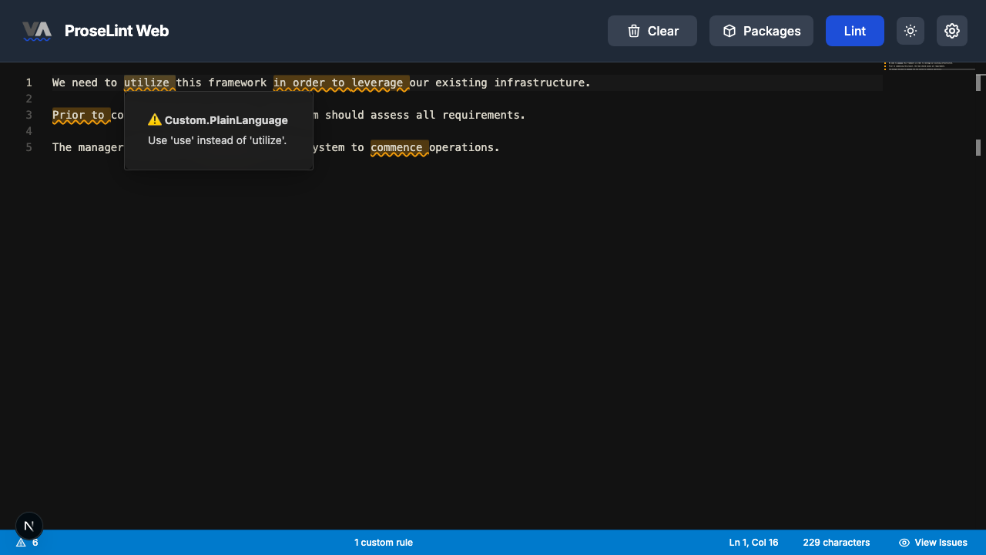The width and height of the screenshot is (986, 555).
Task: Click the ProseLint Web wave logo
Action: click(x=36, y=31)
